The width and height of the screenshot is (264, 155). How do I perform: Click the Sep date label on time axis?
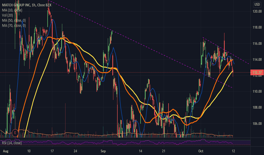pos(103,151)
